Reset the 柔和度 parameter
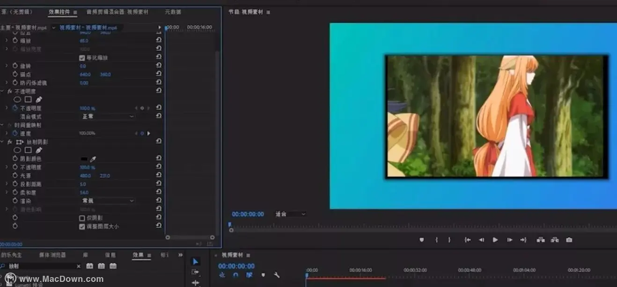This screenshot has height=287, width=617. coord(159,192)
